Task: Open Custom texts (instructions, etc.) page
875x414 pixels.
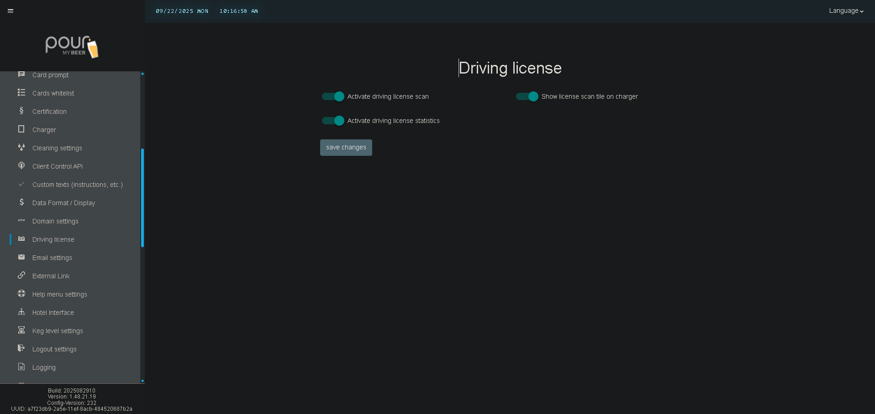Action: tap(77, 185)
